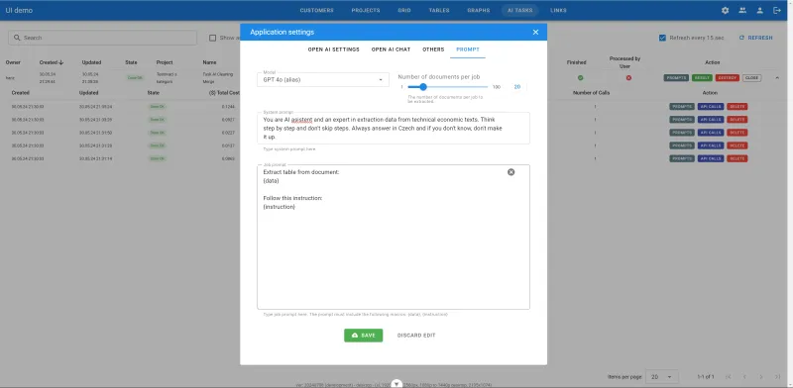The image size is (793, 388).
Task: Go to the first page arrow
Action: [x=729, y=377]
